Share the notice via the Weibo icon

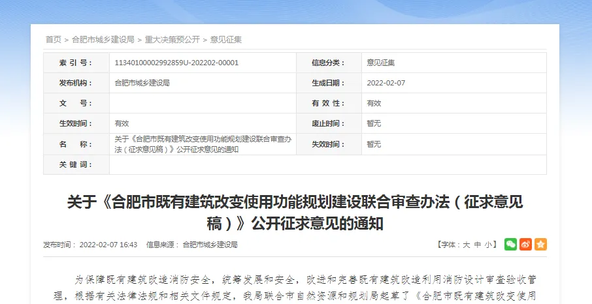[525, 245]
